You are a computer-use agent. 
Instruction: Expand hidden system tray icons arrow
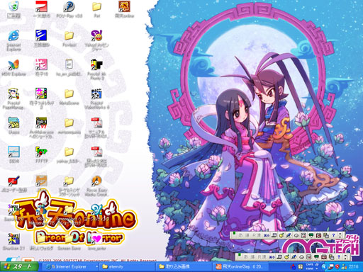(x=324, y=267)
